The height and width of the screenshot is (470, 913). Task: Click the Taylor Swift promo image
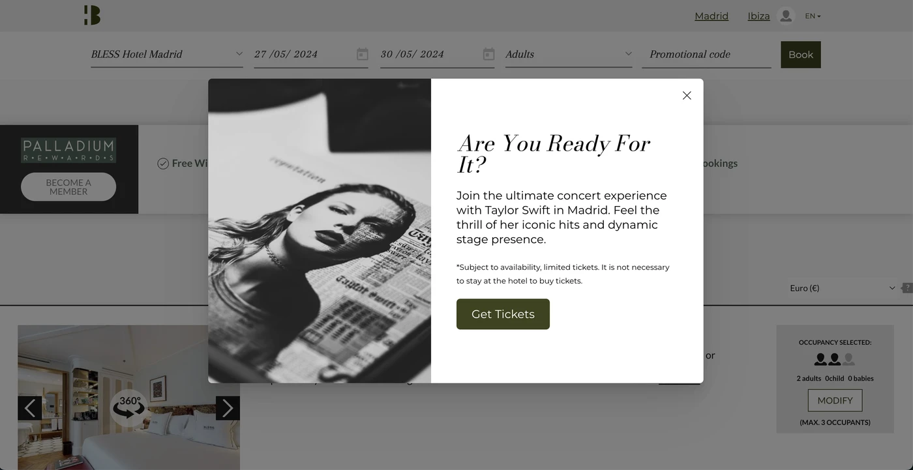(x=320, y=231)
